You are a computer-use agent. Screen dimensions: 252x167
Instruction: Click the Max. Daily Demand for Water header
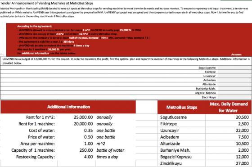click(229, 107)
